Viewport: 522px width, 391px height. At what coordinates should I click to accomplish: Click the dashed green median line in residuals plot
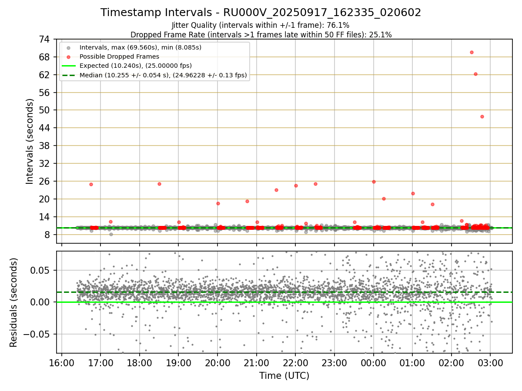[x=284, y=292]
